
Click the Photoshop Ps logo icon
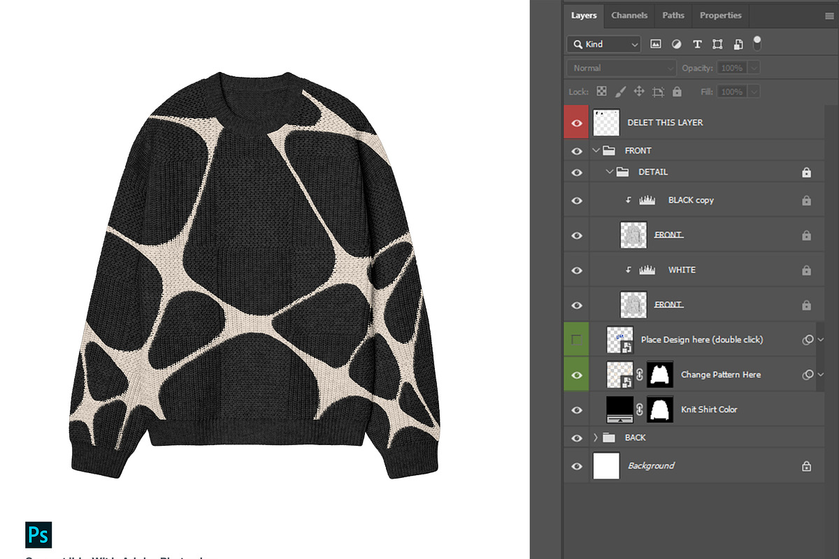[38, 535]
